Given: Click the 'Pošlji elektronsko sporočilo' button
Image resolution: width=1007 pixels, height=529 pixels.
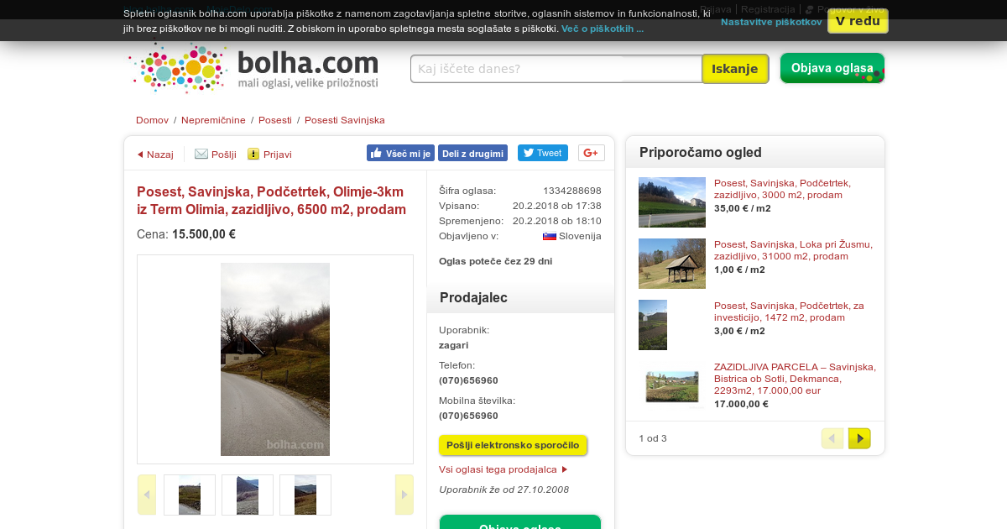Looking at the screenshot, I should pyautogui.click(x=513, y=445).
